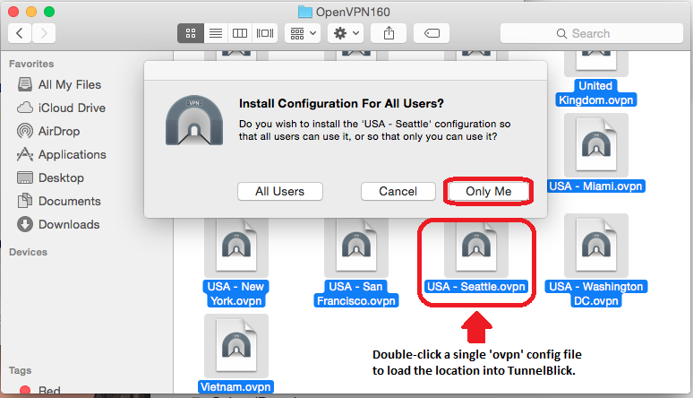The image size is (693, 398).
Task: Open the Applications folder in sidebar
Action: 73,154
